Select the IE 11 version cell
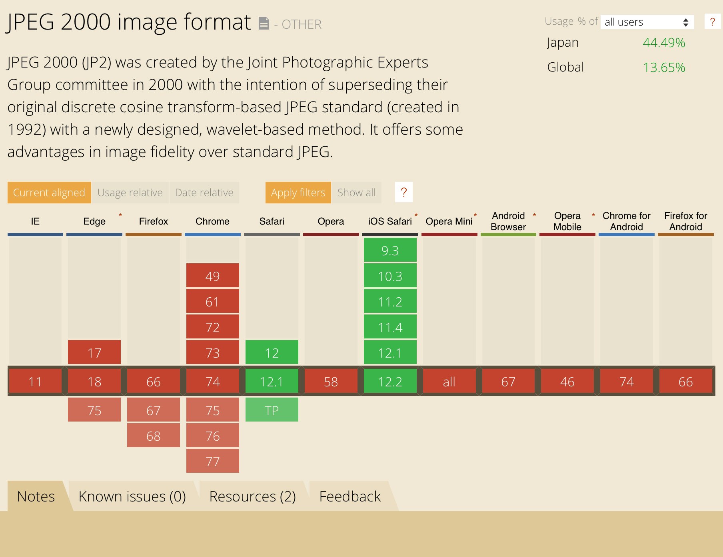Screen dimensions: 723x557 [35, 381]
